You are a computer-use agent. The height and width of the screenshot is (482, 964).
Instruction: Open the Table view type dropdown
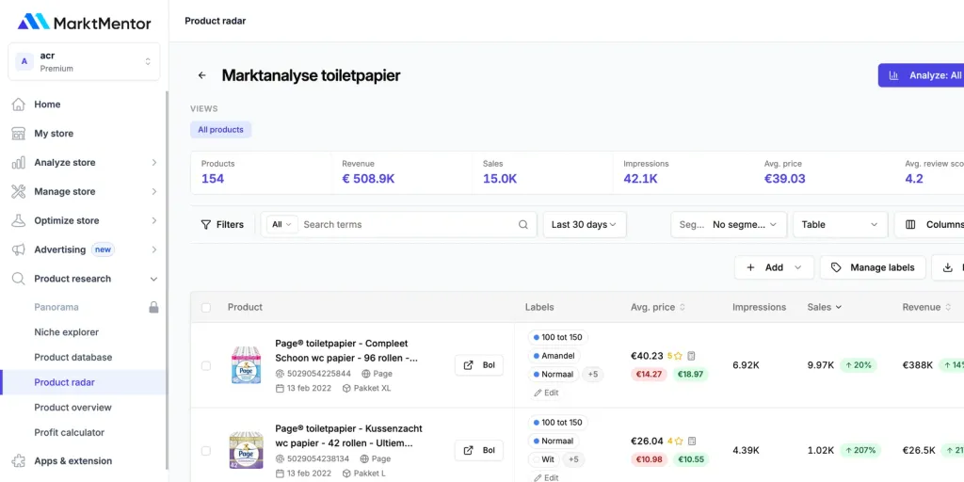click(841, 224)
